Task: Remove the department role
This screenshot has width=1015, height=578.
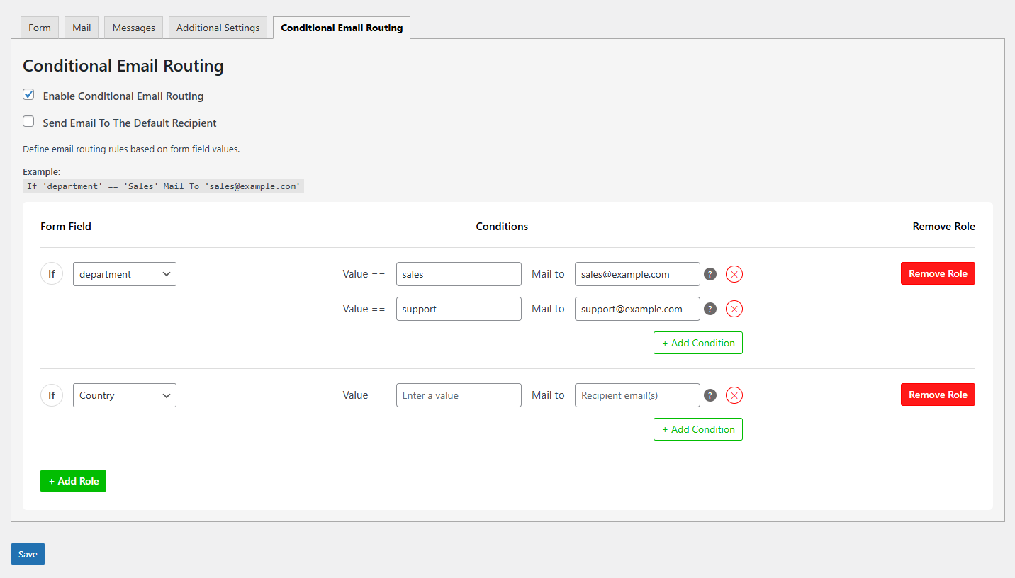Action: click(x=938, y=274)
